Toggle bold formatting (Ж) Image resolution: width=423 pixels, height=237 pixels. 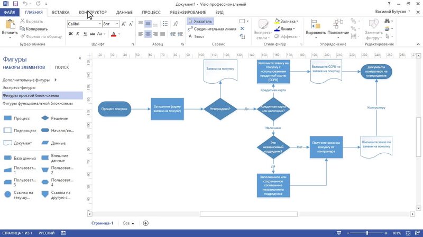point(70,34)
